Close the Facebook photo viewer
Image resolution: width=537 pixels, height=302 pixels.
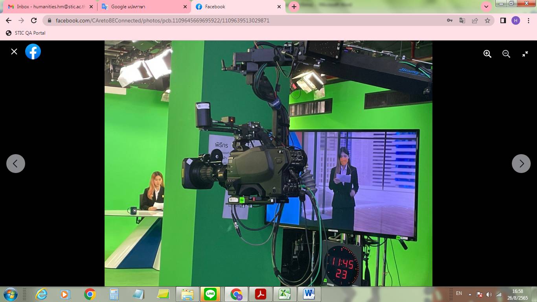pyautogui.click(x=14, y=52)
